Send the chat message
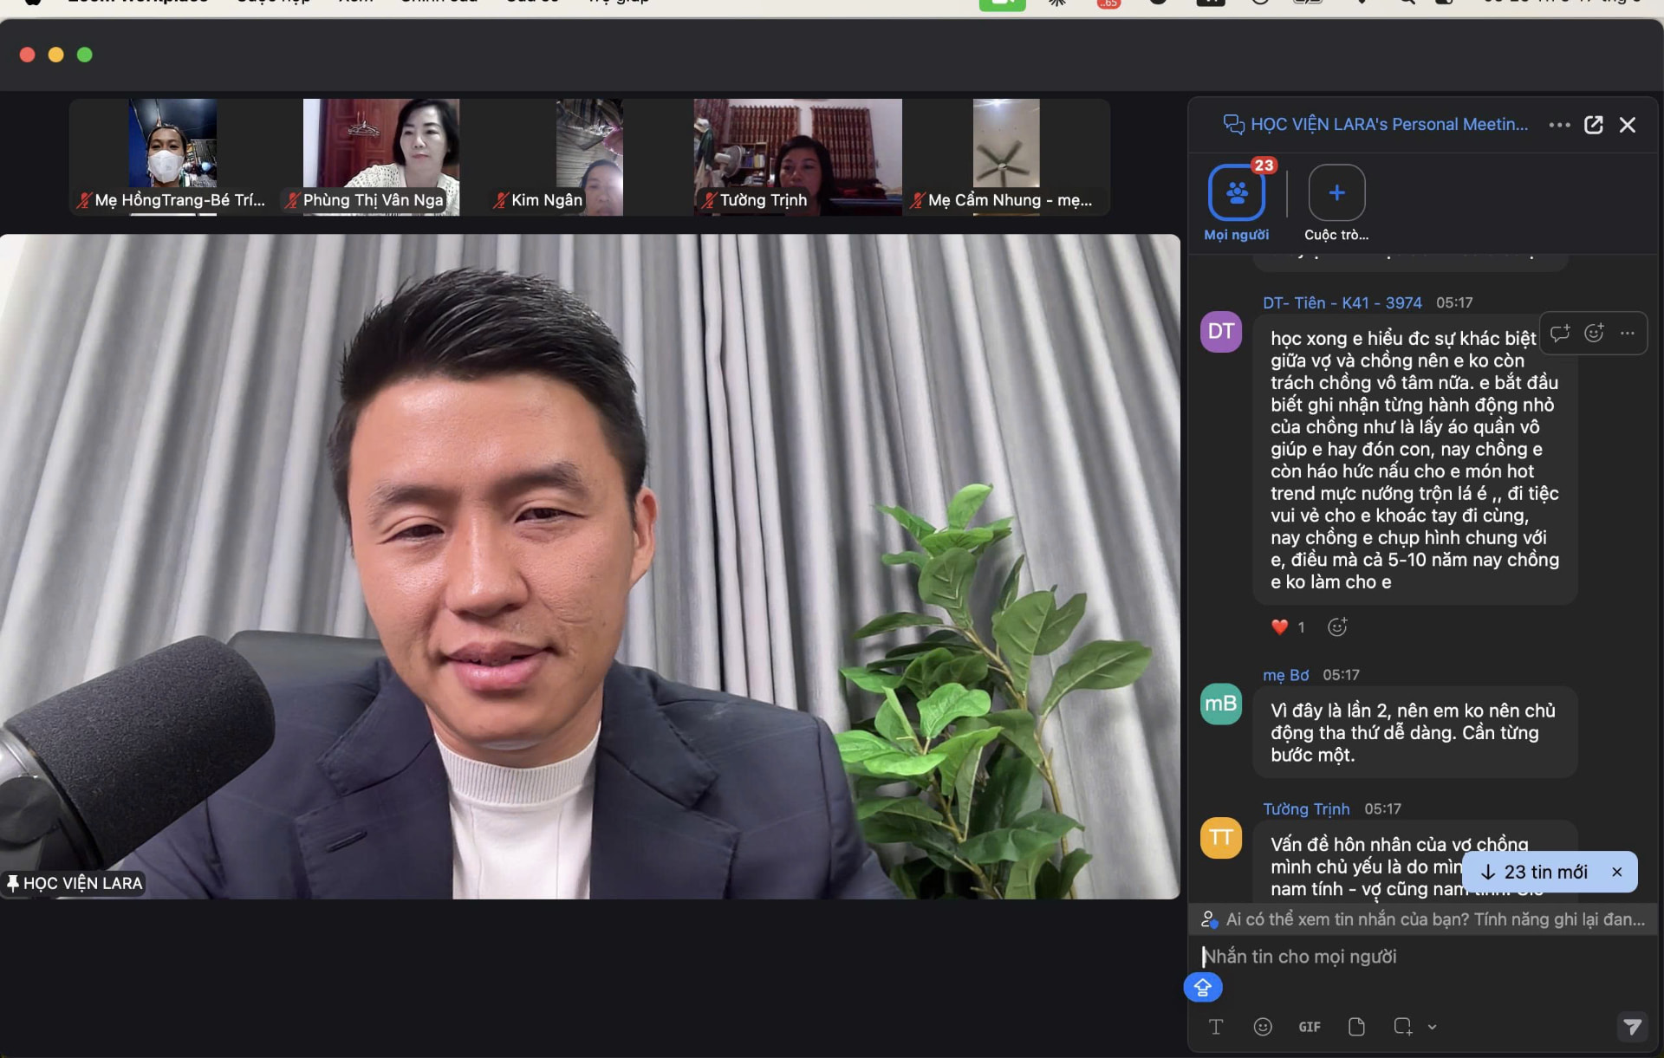Image resolution: width=1664 pixels, height=1058 pixels. click(1632, 1027)
